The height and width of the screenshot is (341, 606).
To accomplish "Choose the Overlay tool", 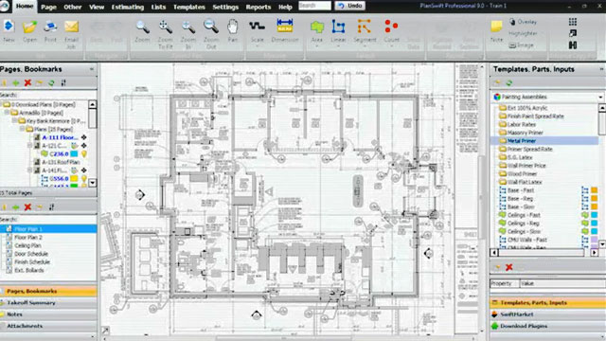I will click(x=523, y=22).
